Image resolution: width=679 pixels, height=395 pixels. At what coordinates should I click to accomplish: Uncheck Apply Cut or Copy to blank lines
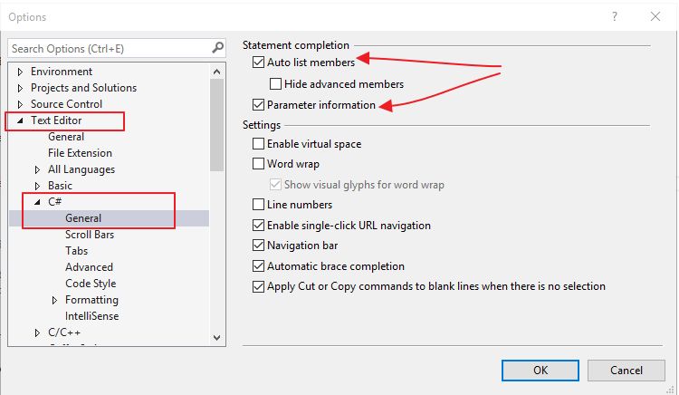(259, 286)
